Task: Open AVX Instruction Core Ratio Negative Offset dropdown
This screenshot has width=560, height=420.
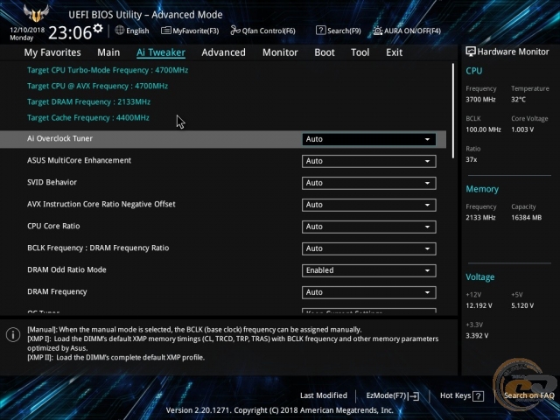Action: point(368,205)
